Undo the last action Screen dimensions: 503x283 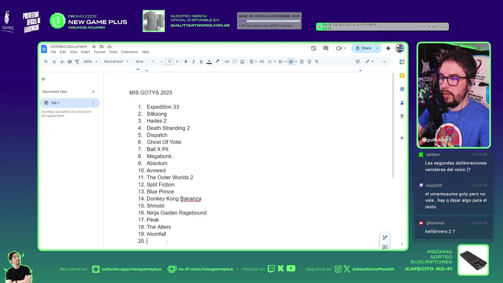[54, 61]
